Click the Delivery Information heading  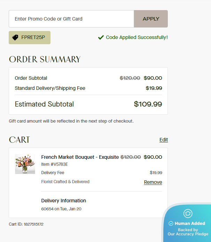click(64, 201)
